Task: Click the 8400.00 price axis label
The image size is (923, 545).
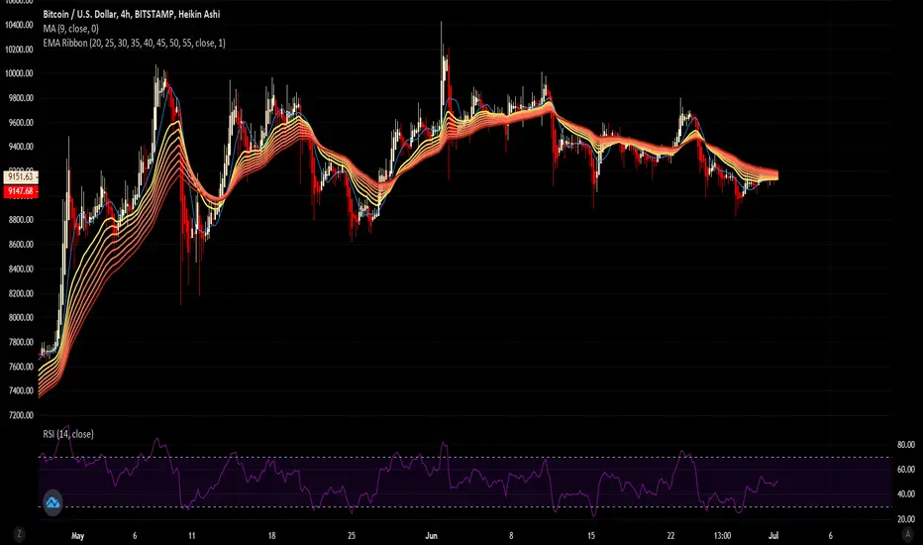Action: 21,269
